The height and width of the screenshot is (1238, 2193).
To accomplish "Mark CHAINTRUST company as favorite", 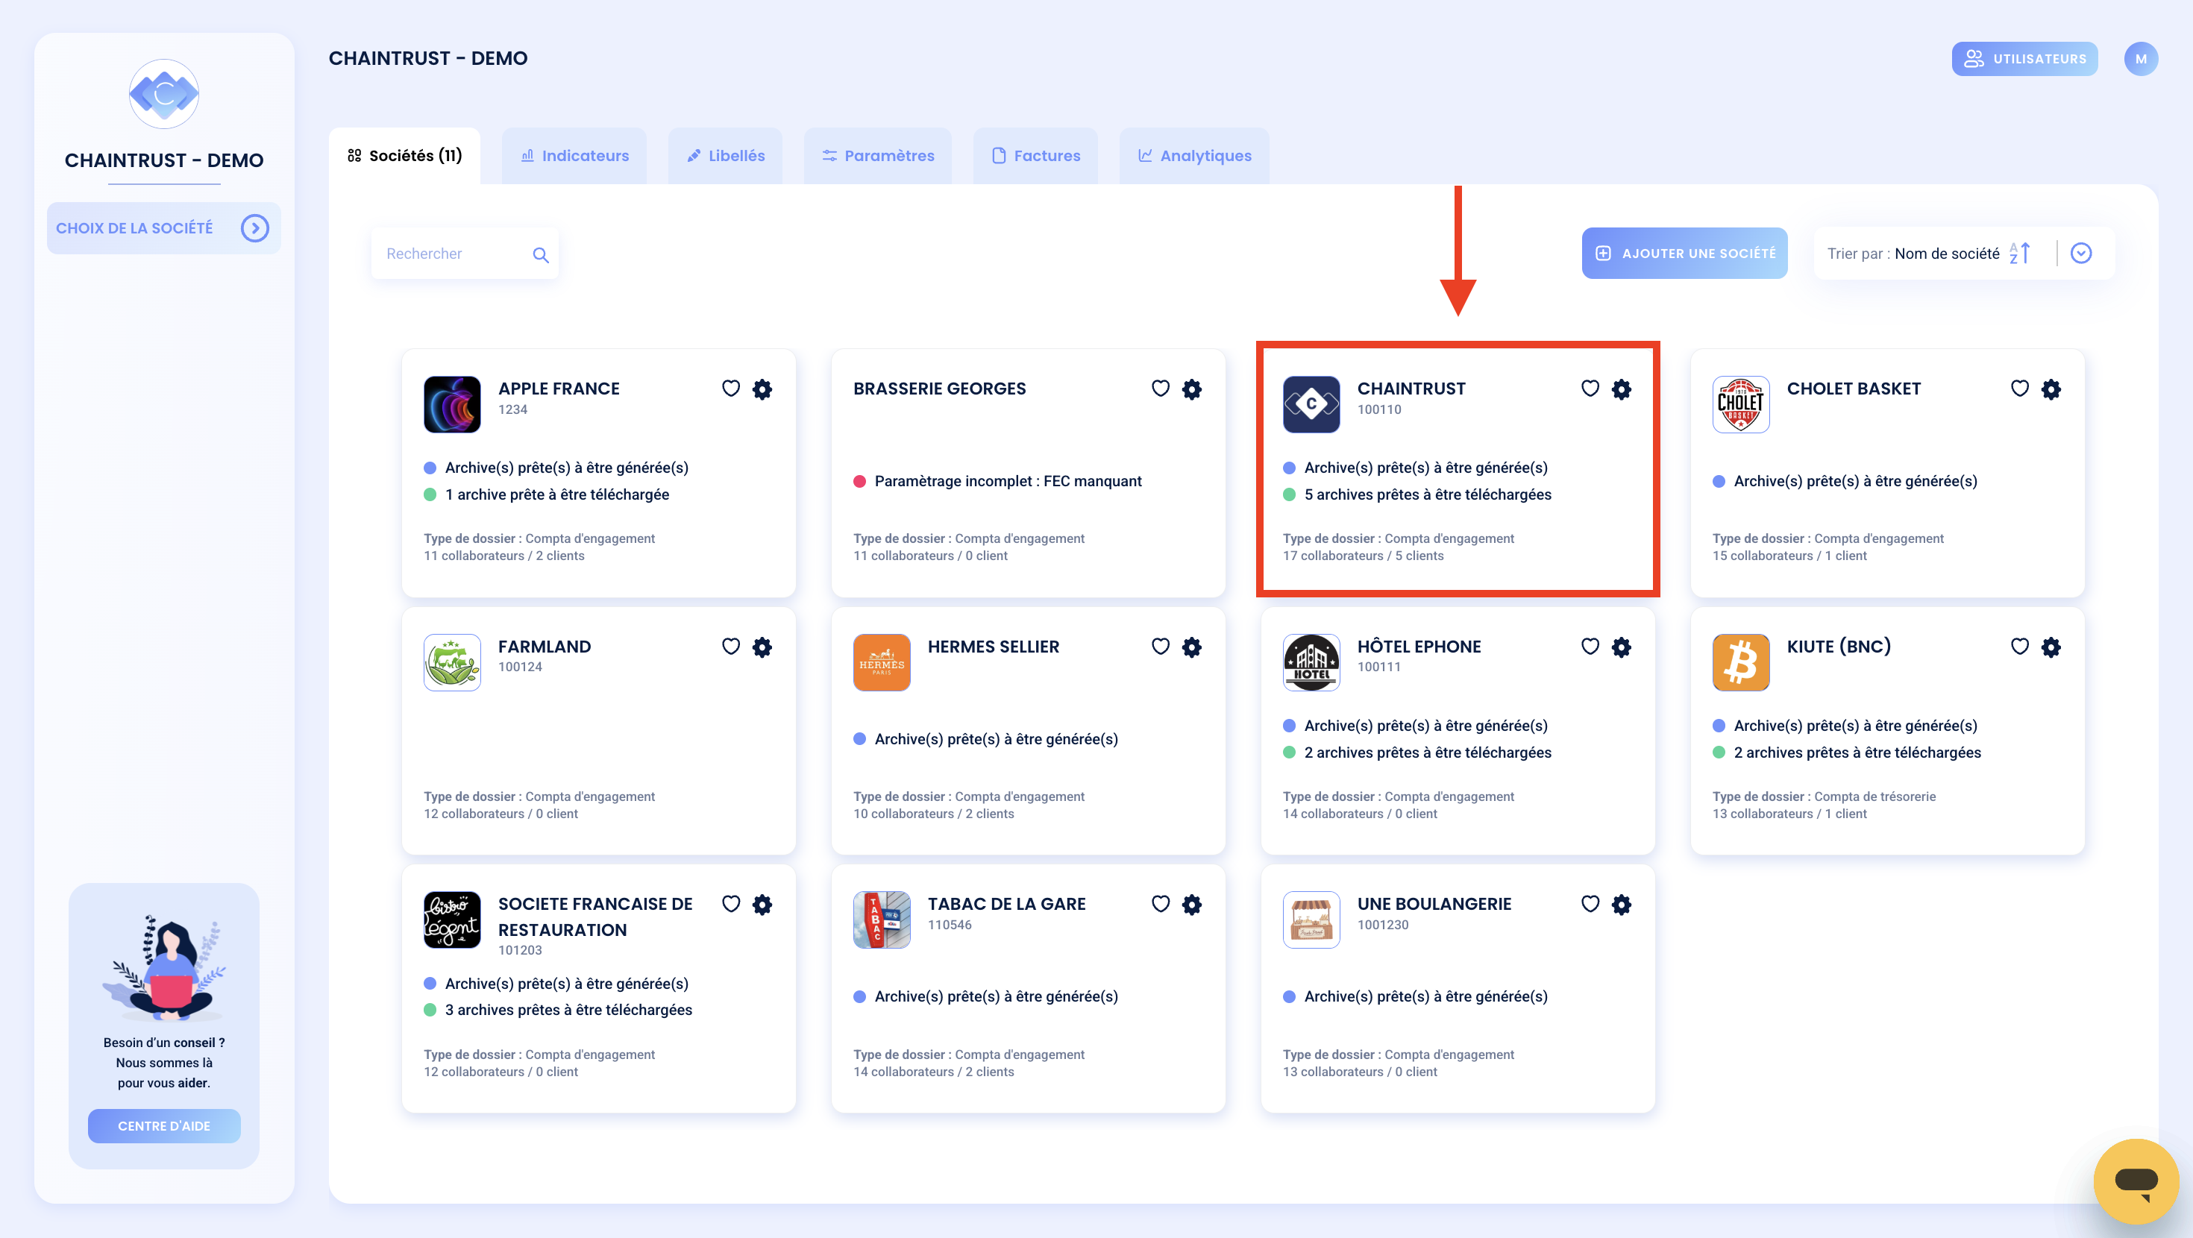I will point(1590,389).
